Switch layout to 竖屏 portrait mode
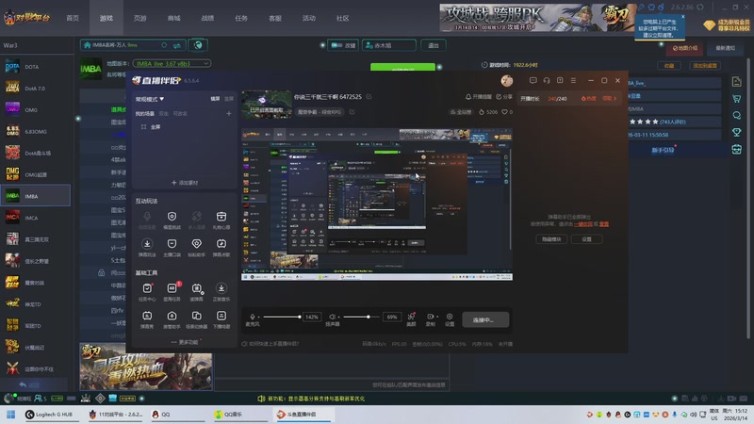 (229, 99)
